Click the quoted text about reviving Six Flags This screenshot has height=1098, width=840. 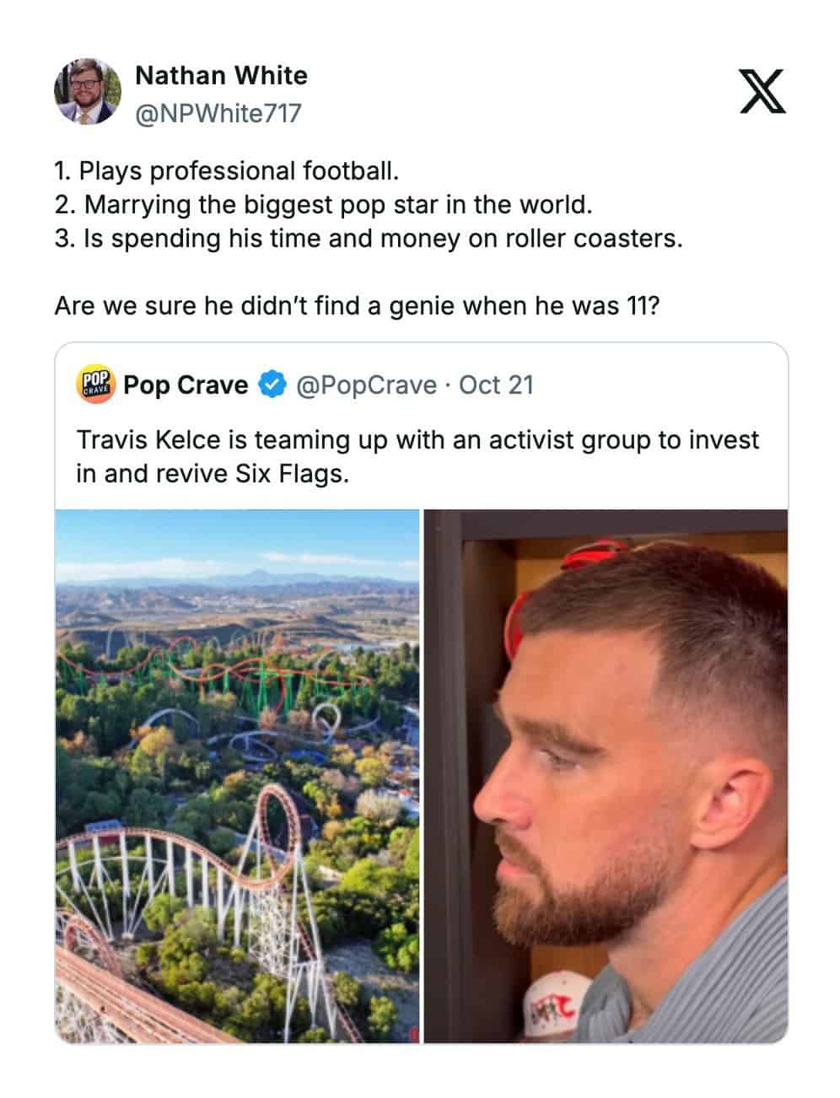[417, 456]
